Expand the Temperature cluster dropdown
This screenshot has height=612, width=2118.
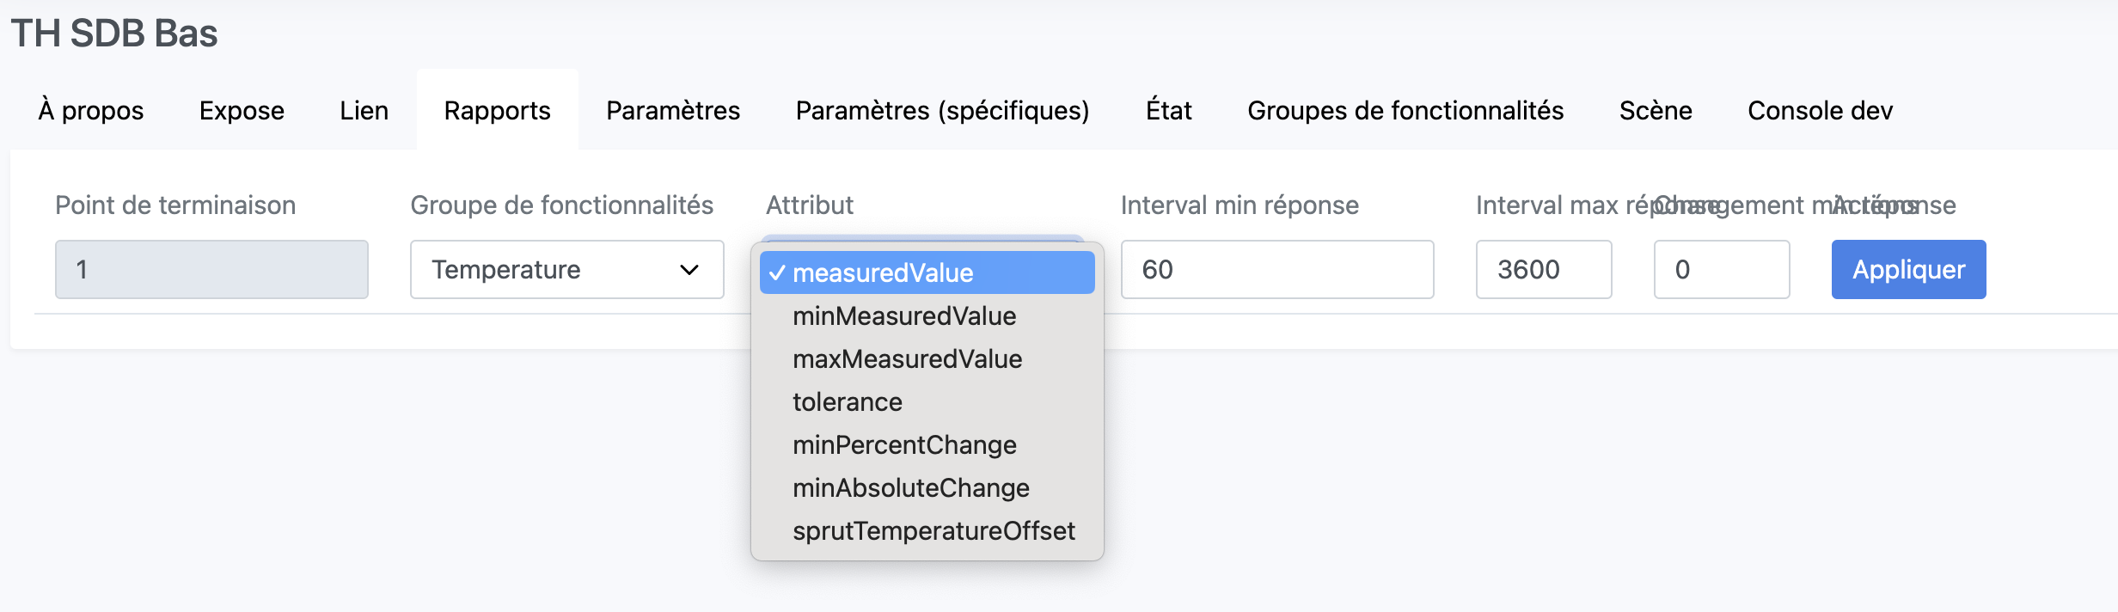click(x=566, y=270)
